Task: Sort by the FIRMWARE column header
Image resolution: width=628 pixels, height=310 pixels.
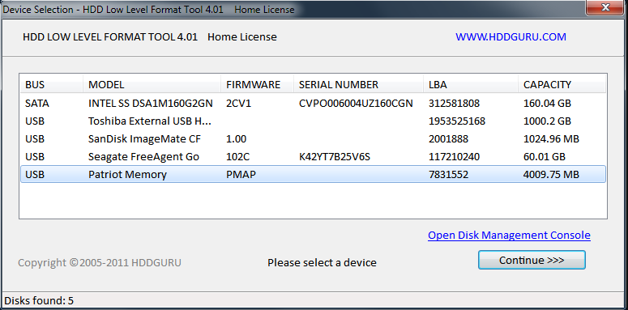Action: coord(257,85)
